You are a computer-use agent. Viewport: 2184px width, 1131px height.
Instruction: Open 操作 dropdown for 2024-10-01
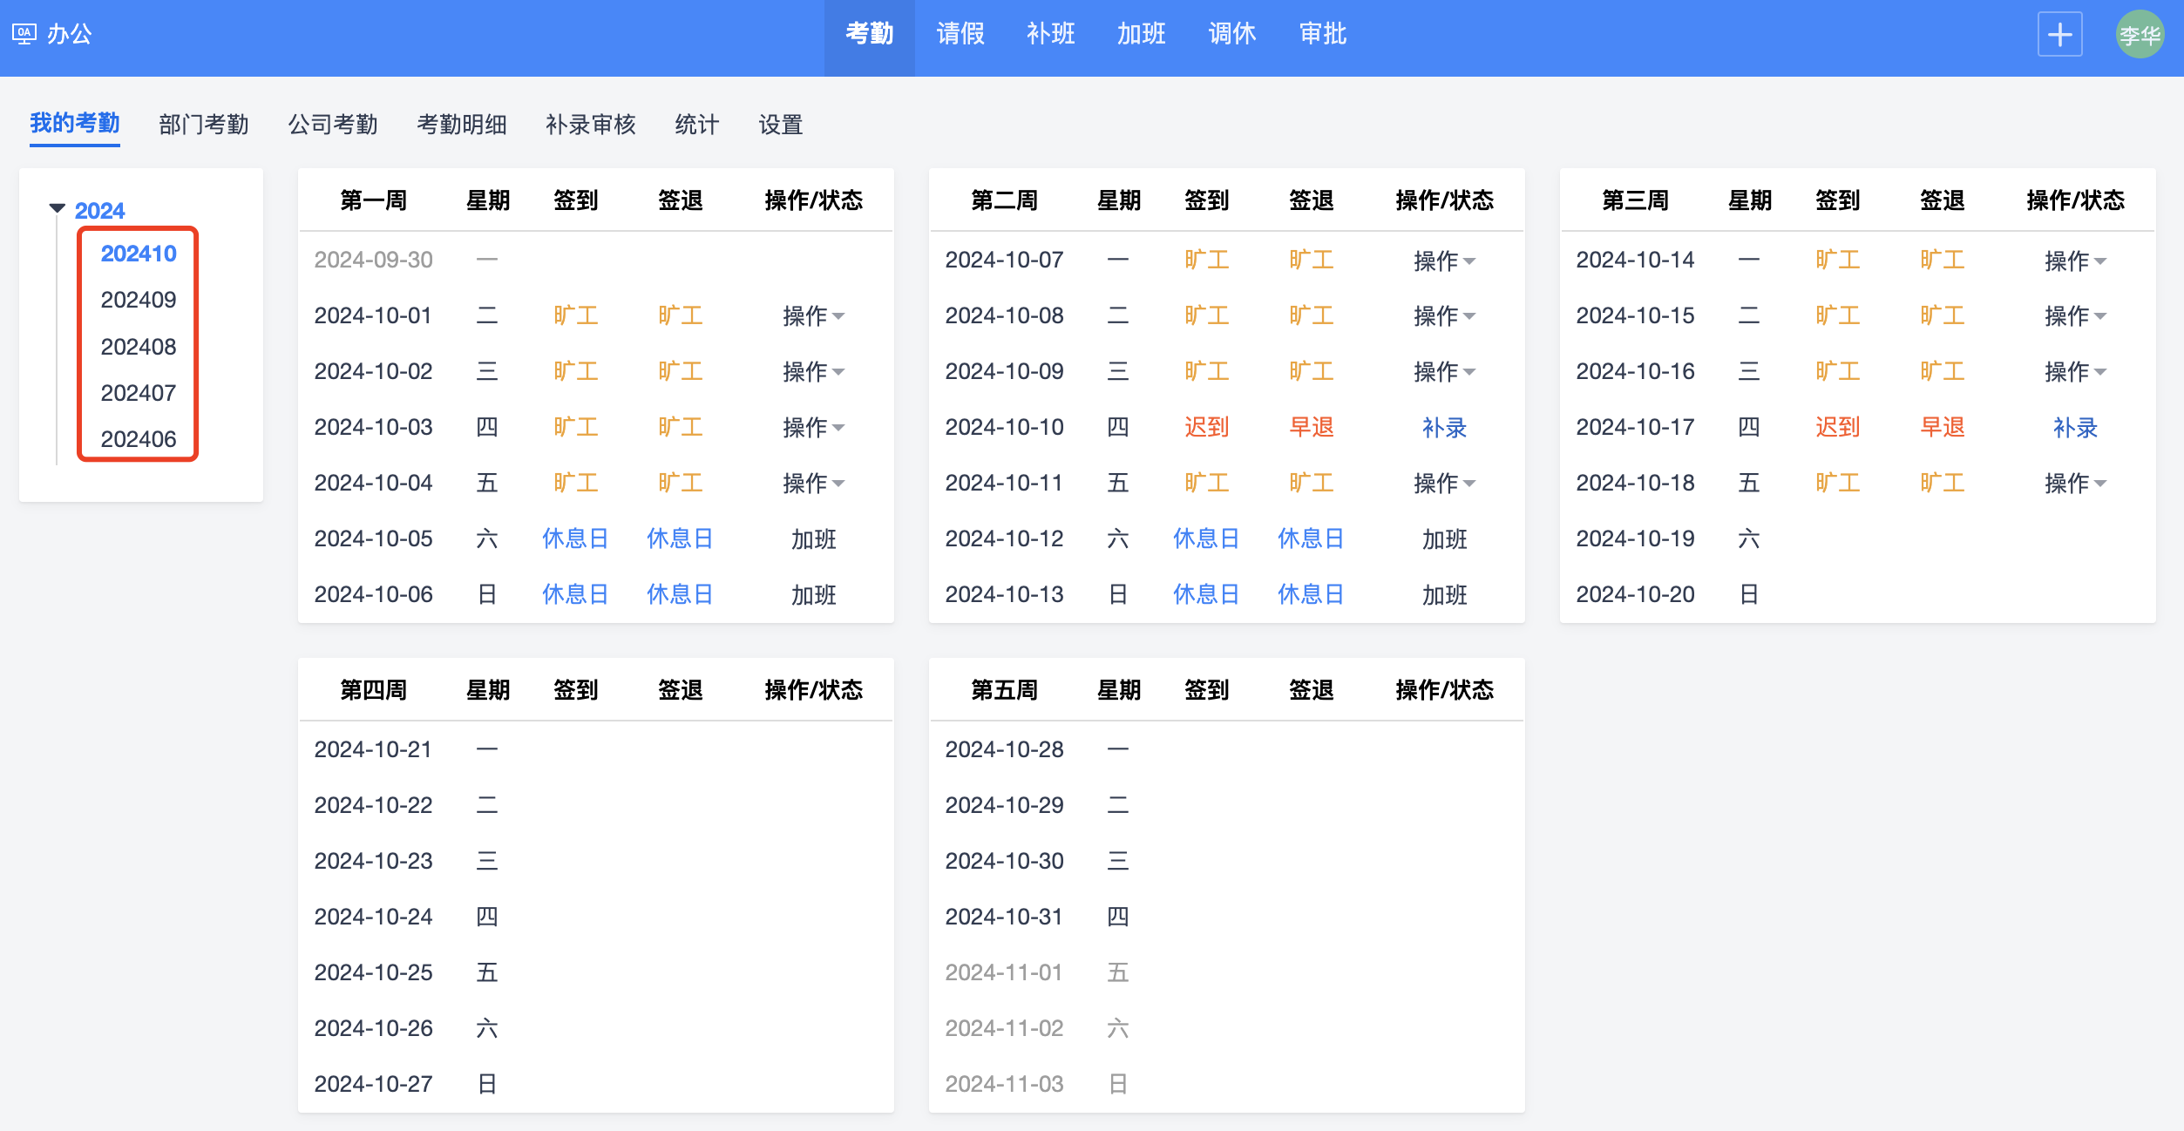pos(813,315)
